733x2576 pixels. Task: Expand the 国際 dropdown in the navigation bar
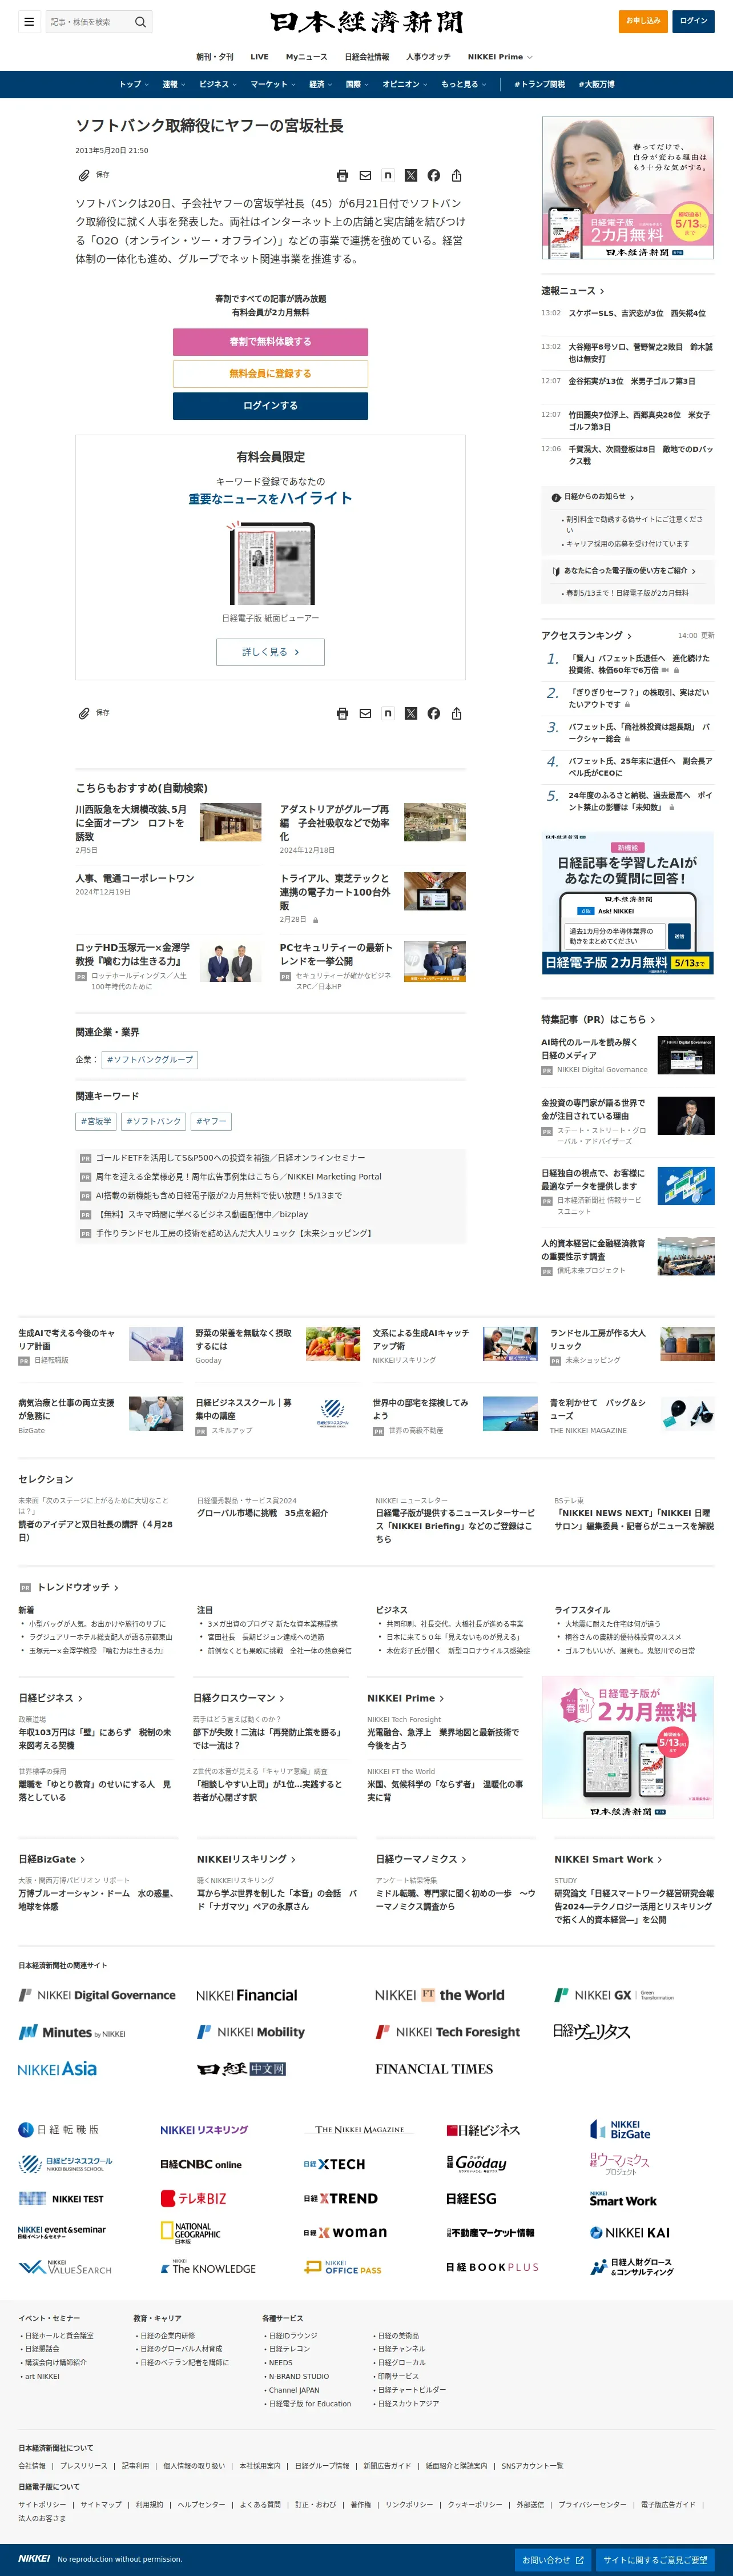coord(357,84)
